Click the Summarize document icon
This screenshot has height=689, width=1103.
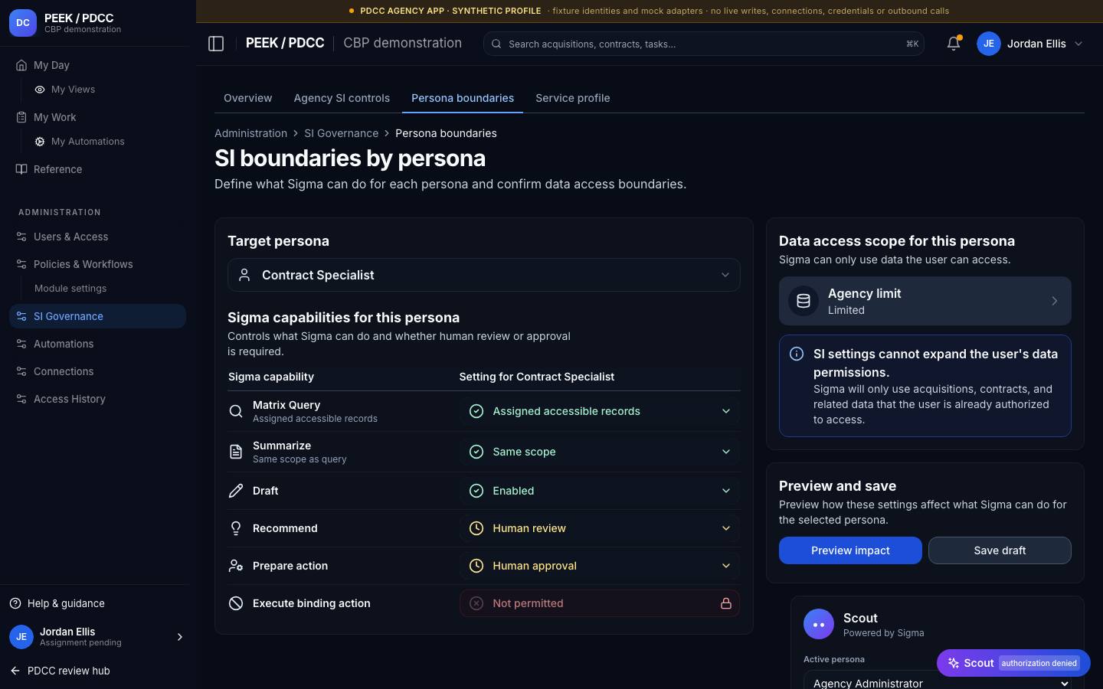pyautogui.click(x=236, y=452)
